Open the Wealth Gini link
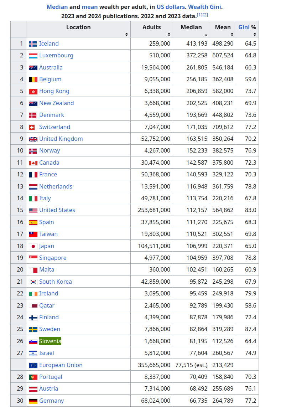This screenshot has width=286, height=407. click(204, 7)
